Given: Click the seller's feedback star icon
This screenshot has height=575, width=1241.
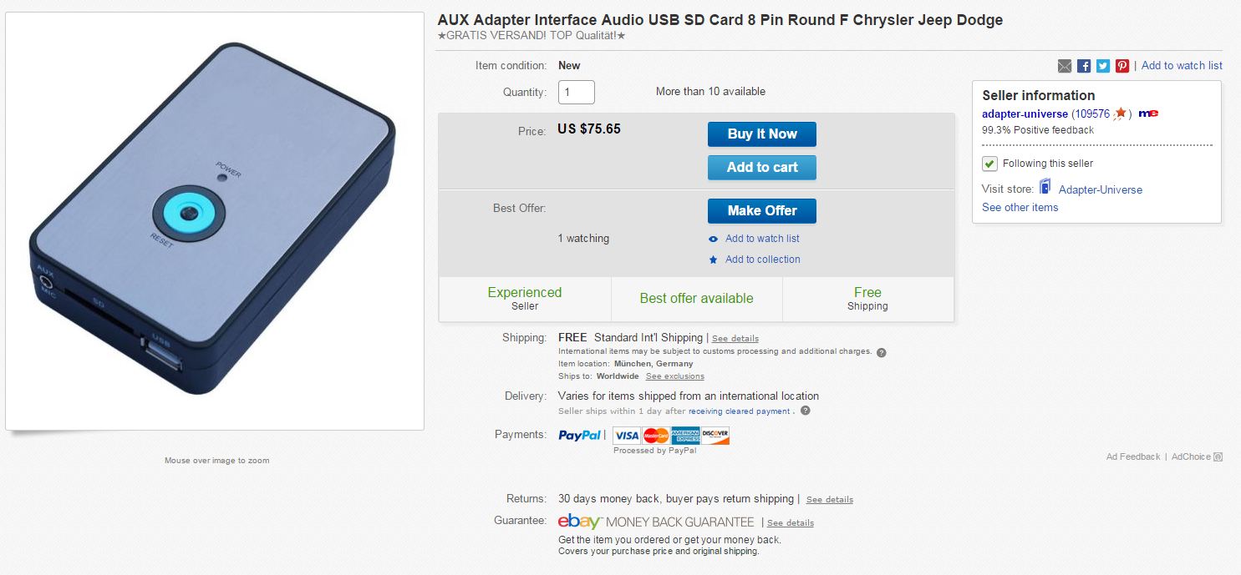Looking at the screenshot, I should click(x=1121, y=113).
